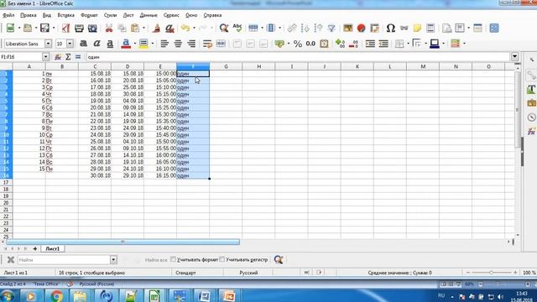Click the Open document folder icon
Image resolution: width=537 pixels, height=302 pixels.
(x=28, y=28)
